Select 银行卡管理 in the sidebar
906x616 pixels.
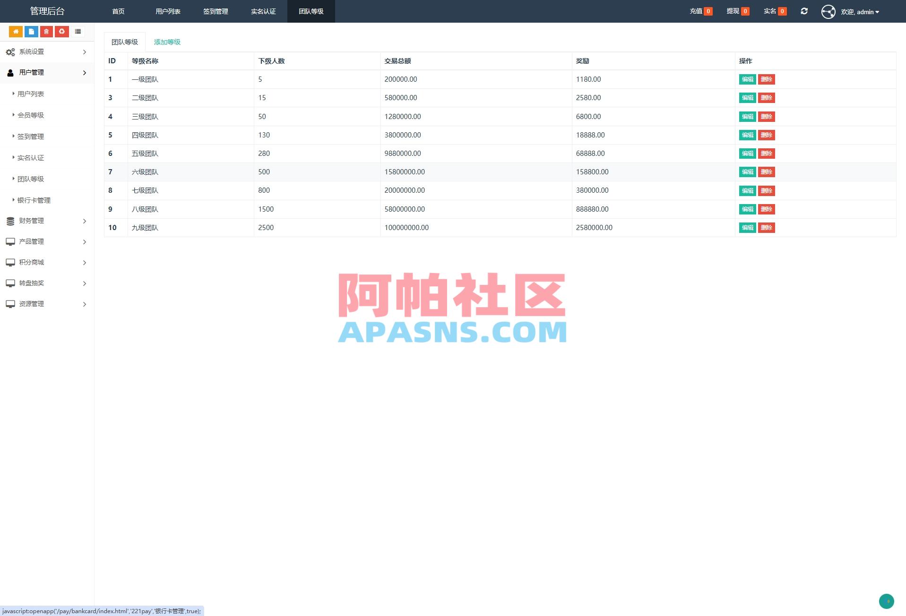(x=33, y=200)
